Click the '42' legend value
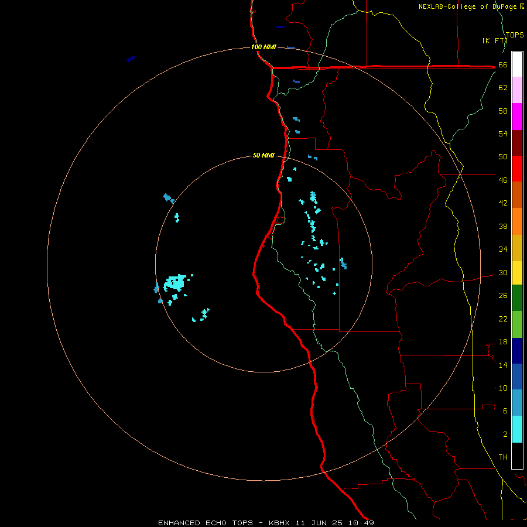The image size is (527, 527). [503, 203]
